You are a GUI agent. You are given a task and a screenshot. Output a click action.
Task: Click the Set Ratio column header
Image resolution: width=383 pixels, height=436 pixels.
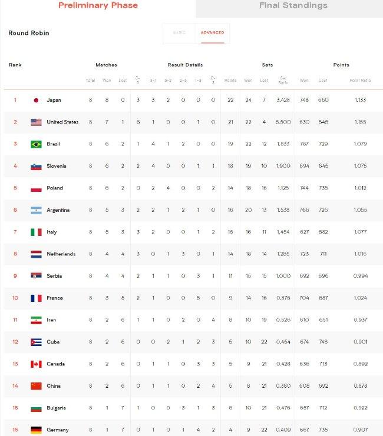(x=283, y=80)
